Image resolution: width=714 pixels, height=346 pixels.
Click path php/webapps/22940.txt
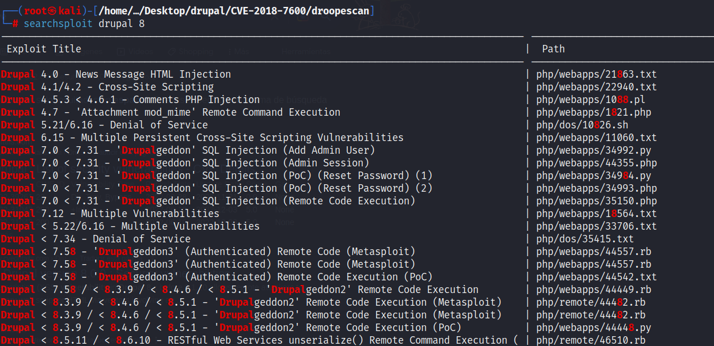point(597,87)
